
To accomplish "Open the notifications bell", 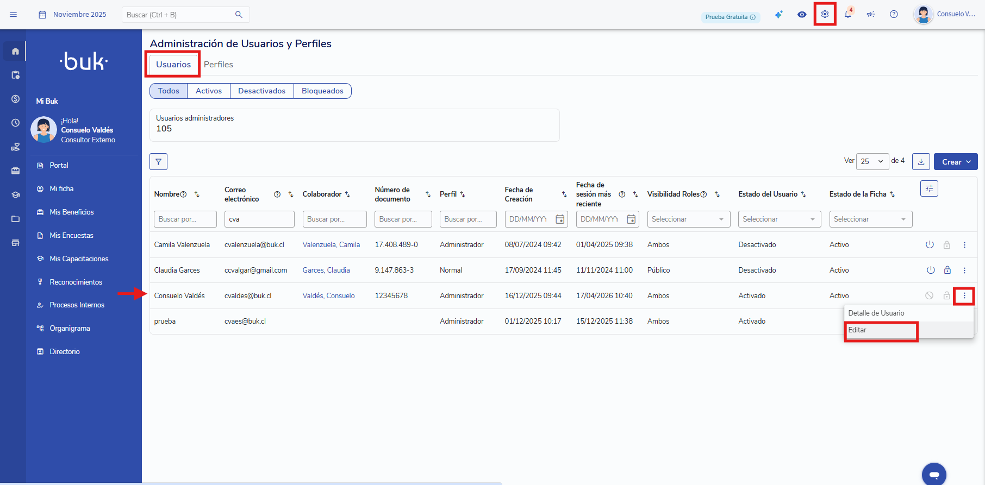I will click(847, 15).
